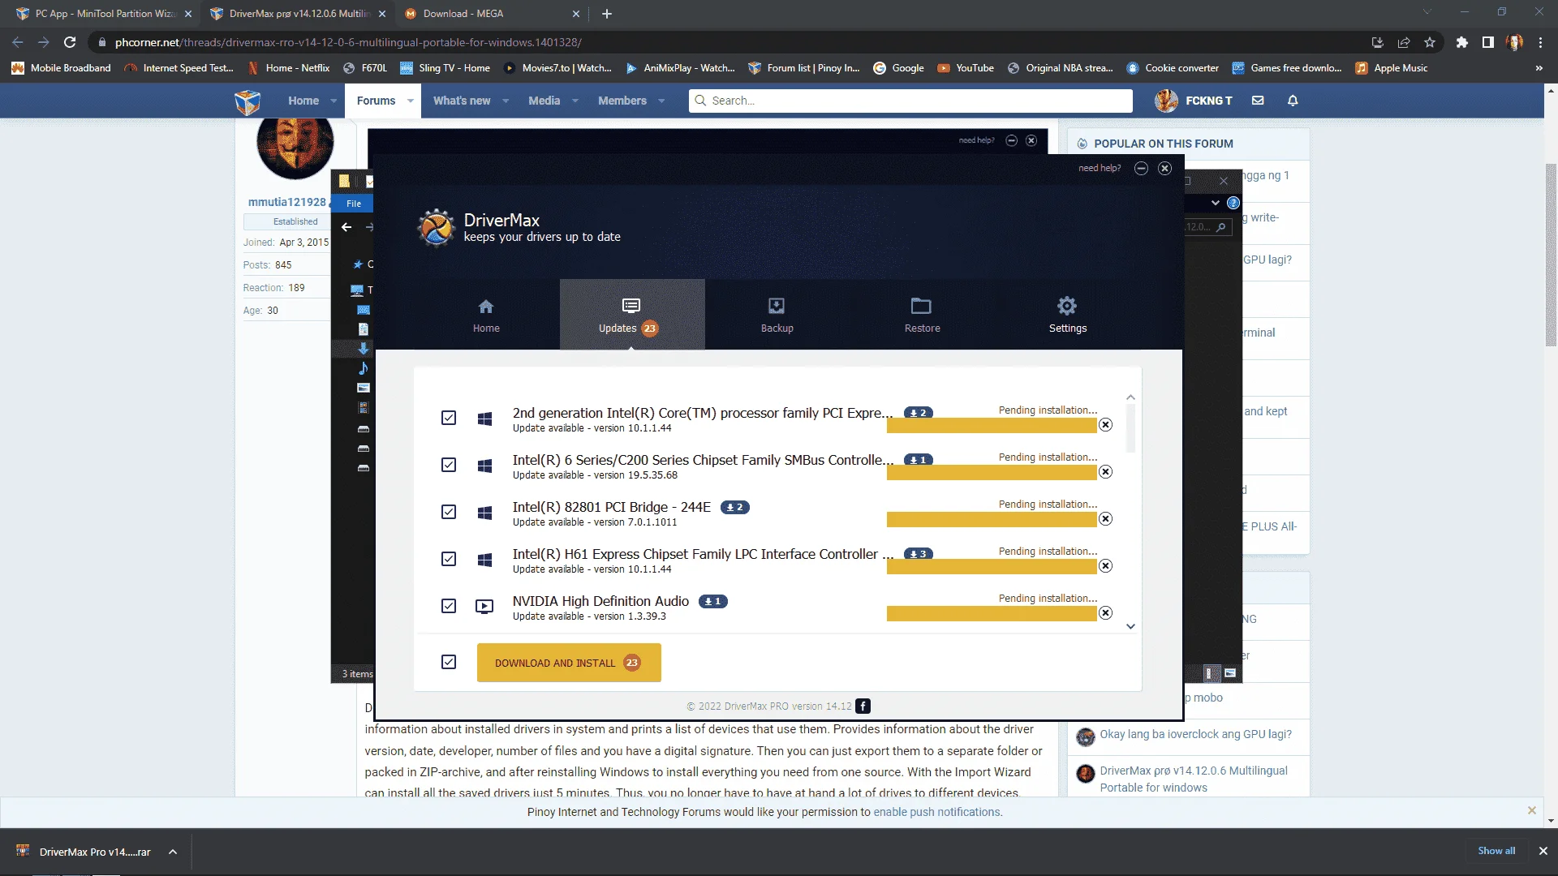Open the Home - Netflix bookmark
The width and height of the screenshot is (1558, 876).
coord(289,68)
